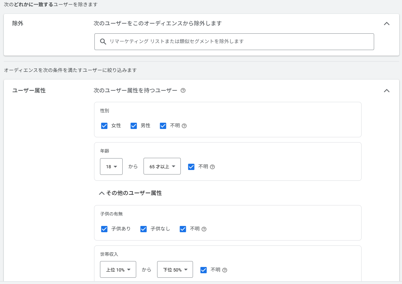Uncheck the 子供なし checkbox
The width and height of the screenshot is (402, 284).
click(x=143, y=229)
